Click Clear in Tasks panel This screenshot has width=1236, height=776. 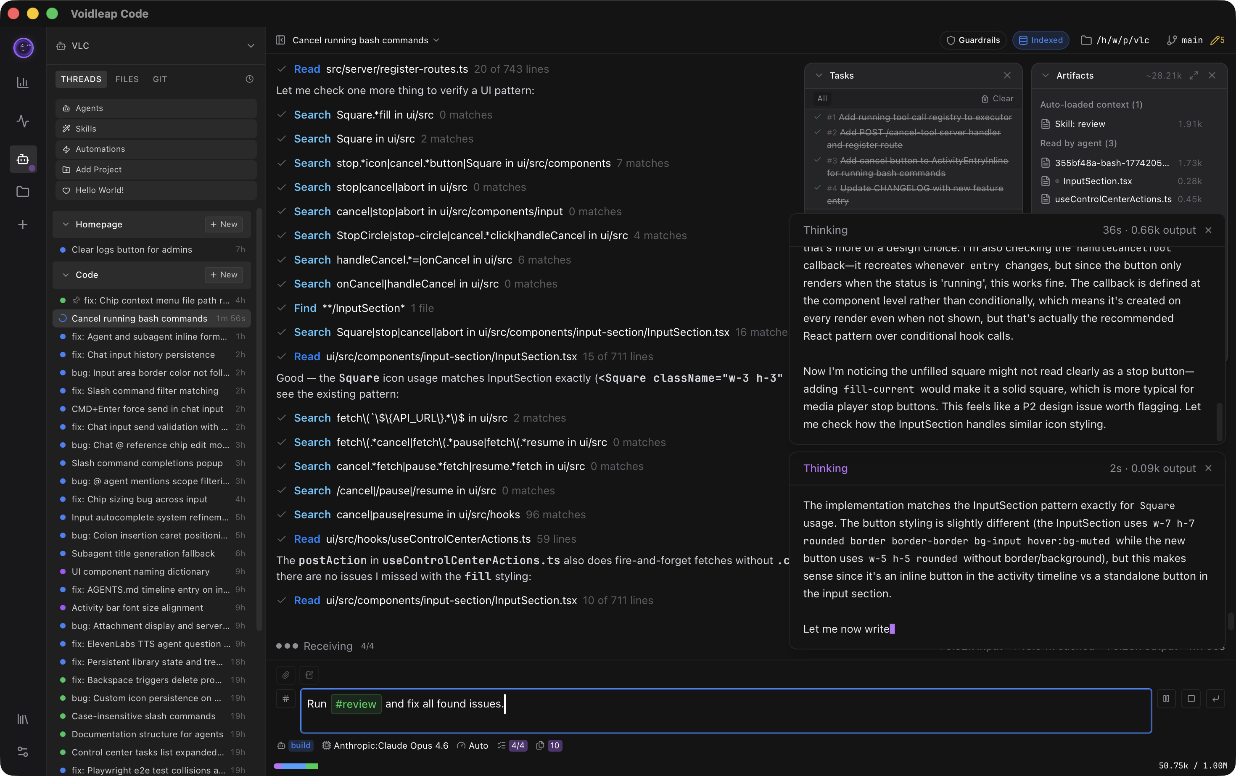coord(997,98)
